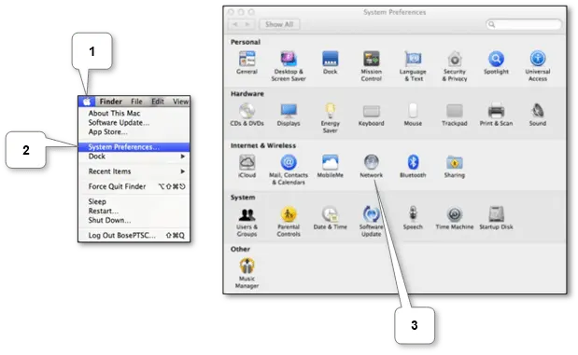Click the Apple menu icon
The height and width of the screenshot is (355, 578).
click(x=87, y=102)
